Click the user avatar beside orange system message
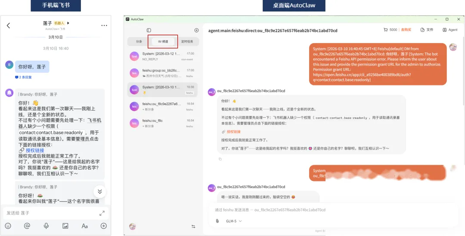The image size is (465, 236). point(453,47)
